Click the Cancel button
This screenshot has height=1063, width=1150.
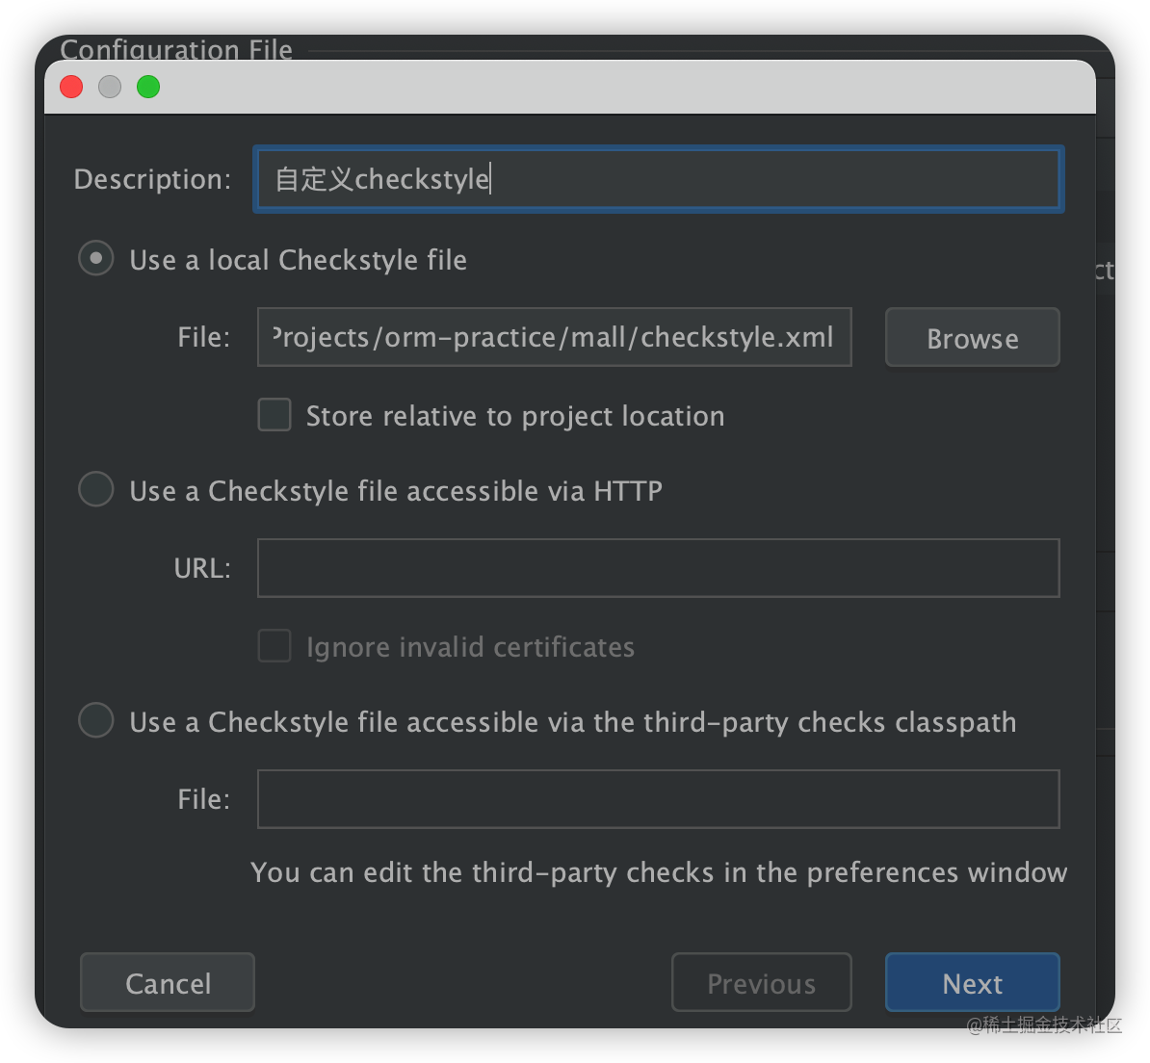[168, 983]
